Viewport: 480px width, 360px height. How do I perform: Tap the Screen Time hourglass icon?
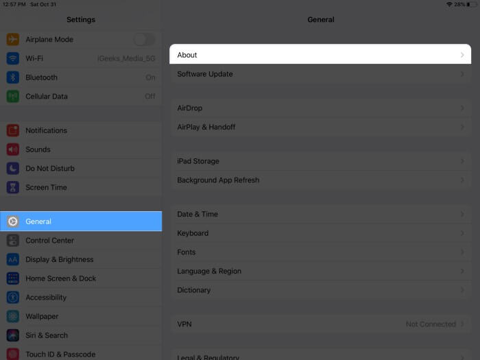[13, 187]
